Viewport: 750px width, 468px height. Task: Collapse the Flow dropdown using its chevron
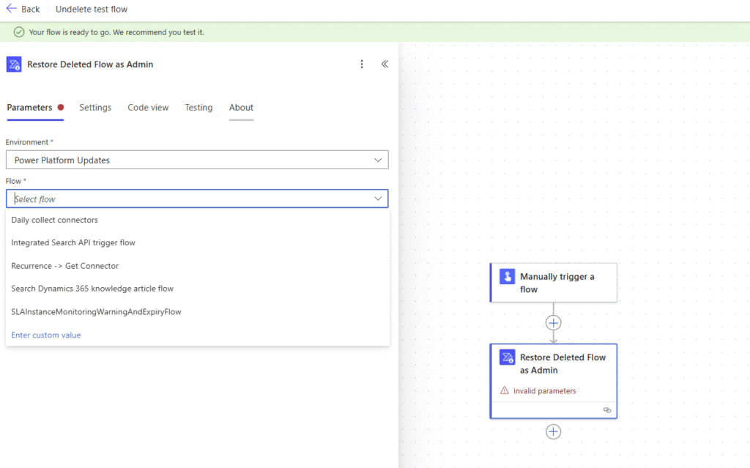(378, 198)
